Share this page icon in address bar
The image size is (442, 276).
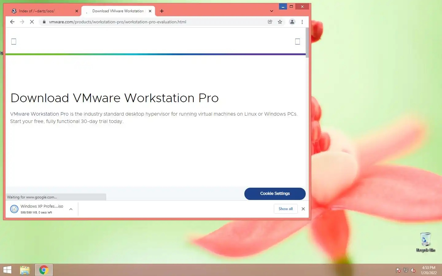pos(270,22)
